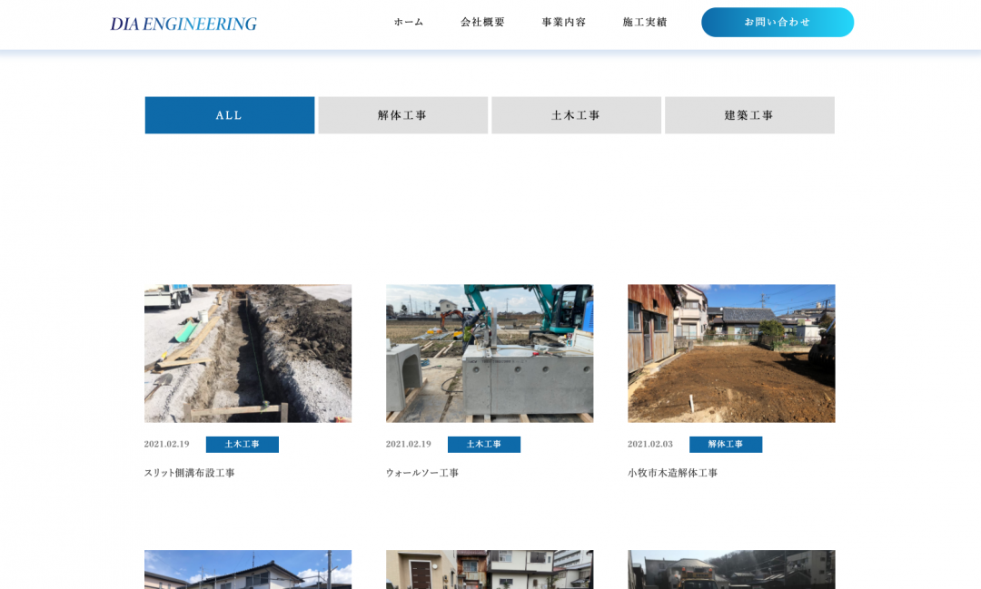Open the ウォールソー工事 excavator photo
Image resolution: width=981 pixels, height=589 pixels.
(x=490, y=353)
